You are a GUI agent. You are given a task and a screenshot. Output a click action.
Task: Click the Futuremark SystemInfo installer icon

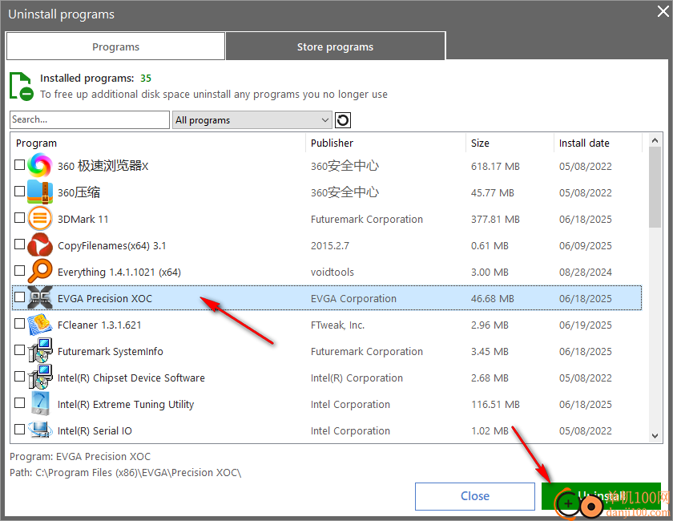(x=40, y=351)
